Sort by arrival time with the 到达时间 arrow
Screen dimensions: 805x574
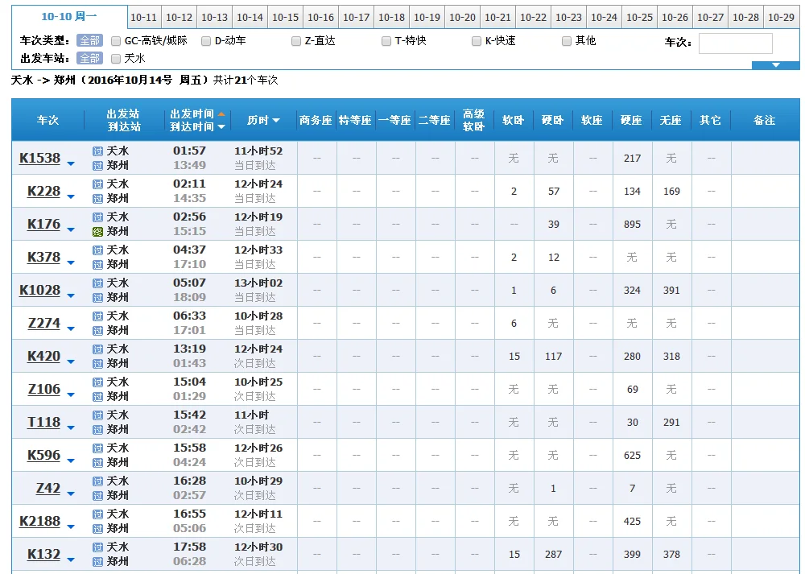tap(221, 127)
